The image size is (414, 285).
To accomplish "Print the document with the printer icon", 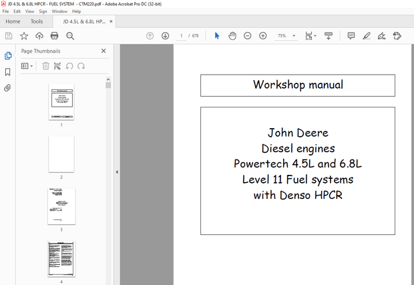I will [x=54, y=35].
